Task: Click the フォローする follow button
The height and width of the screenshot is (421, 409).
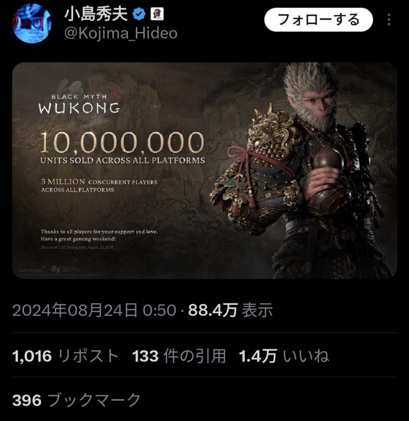Action: [x=318, y=20]
